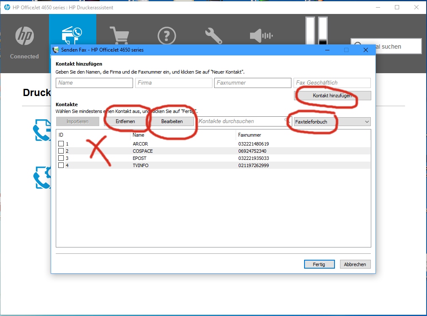Open the Faxtelefonbuch dropdown

point(332,121)
